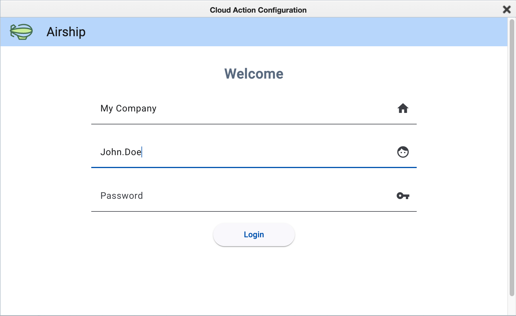The width and height of the screenshot is (516, 316).
Task: Click the Airship blimp logo icon
Action: pos(22,32)
